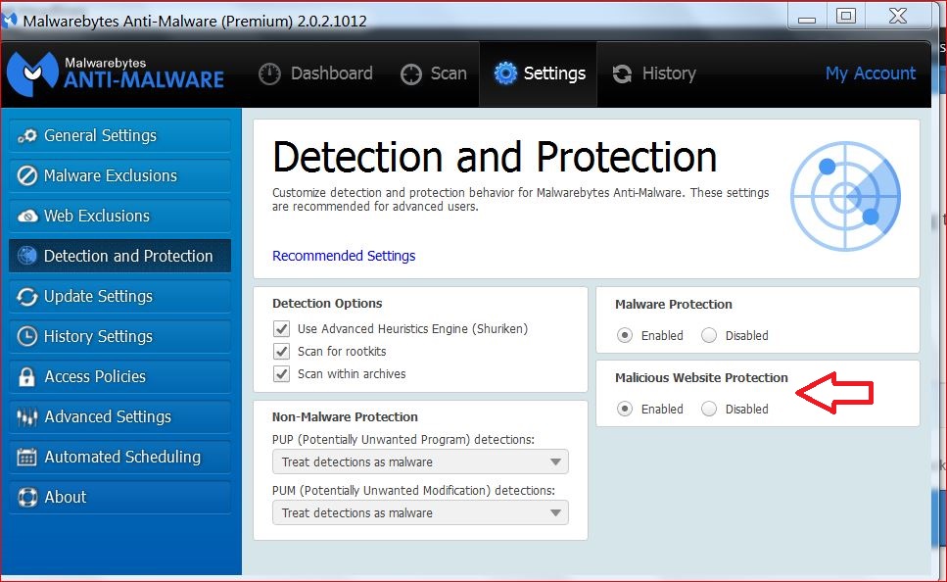Image resolution: width=947 pixels, height=582 pixels.
Task: Click the Malware Protection heading
Action: pos(674,304)
